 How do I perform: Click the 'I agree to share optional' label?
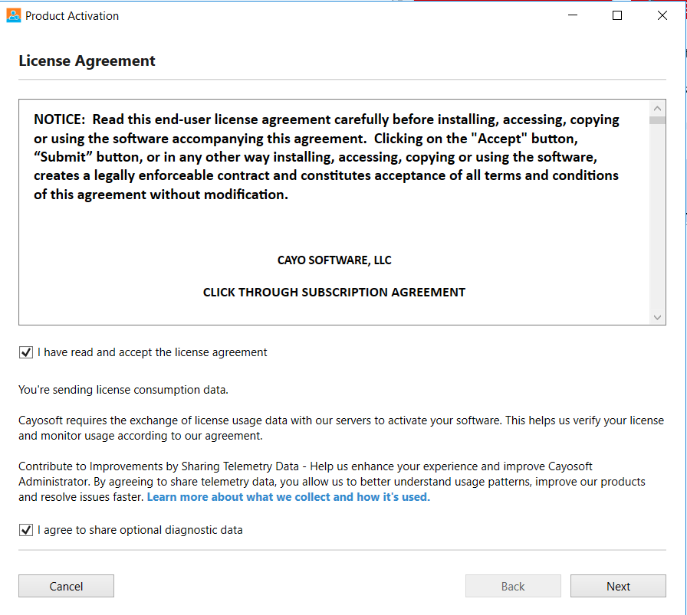140,530
